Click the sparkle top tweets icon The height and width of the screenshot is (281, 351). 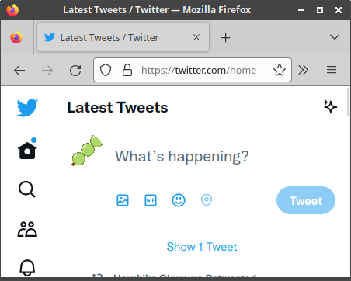click(330, 106)
